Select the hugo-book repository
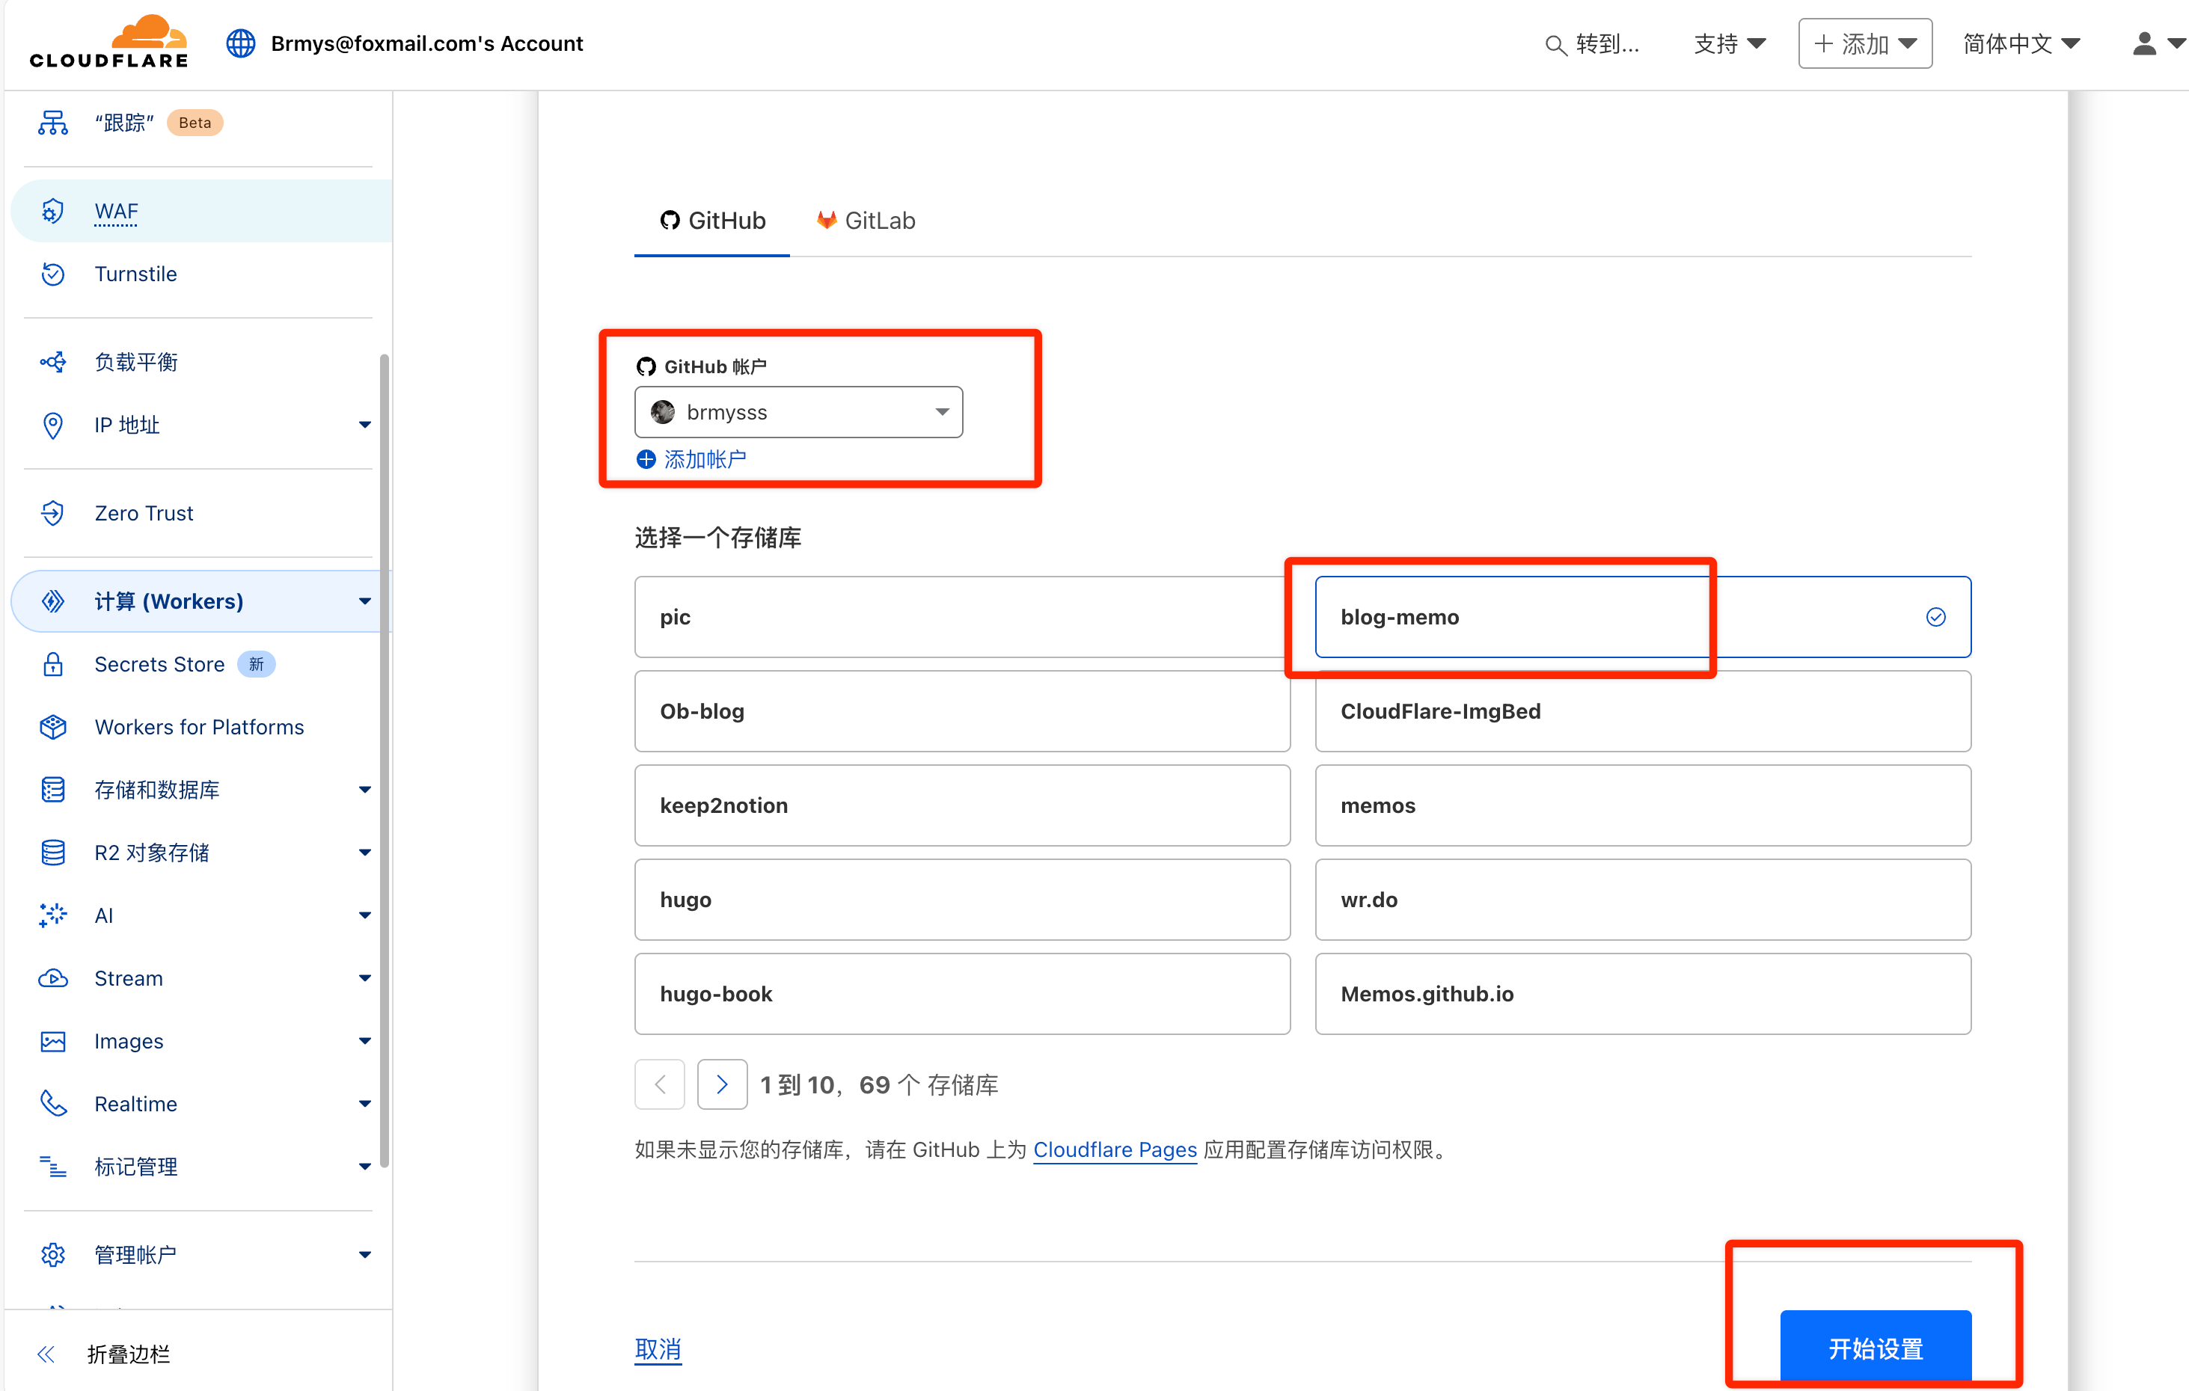The image size is (2189, 1391). 962,994
